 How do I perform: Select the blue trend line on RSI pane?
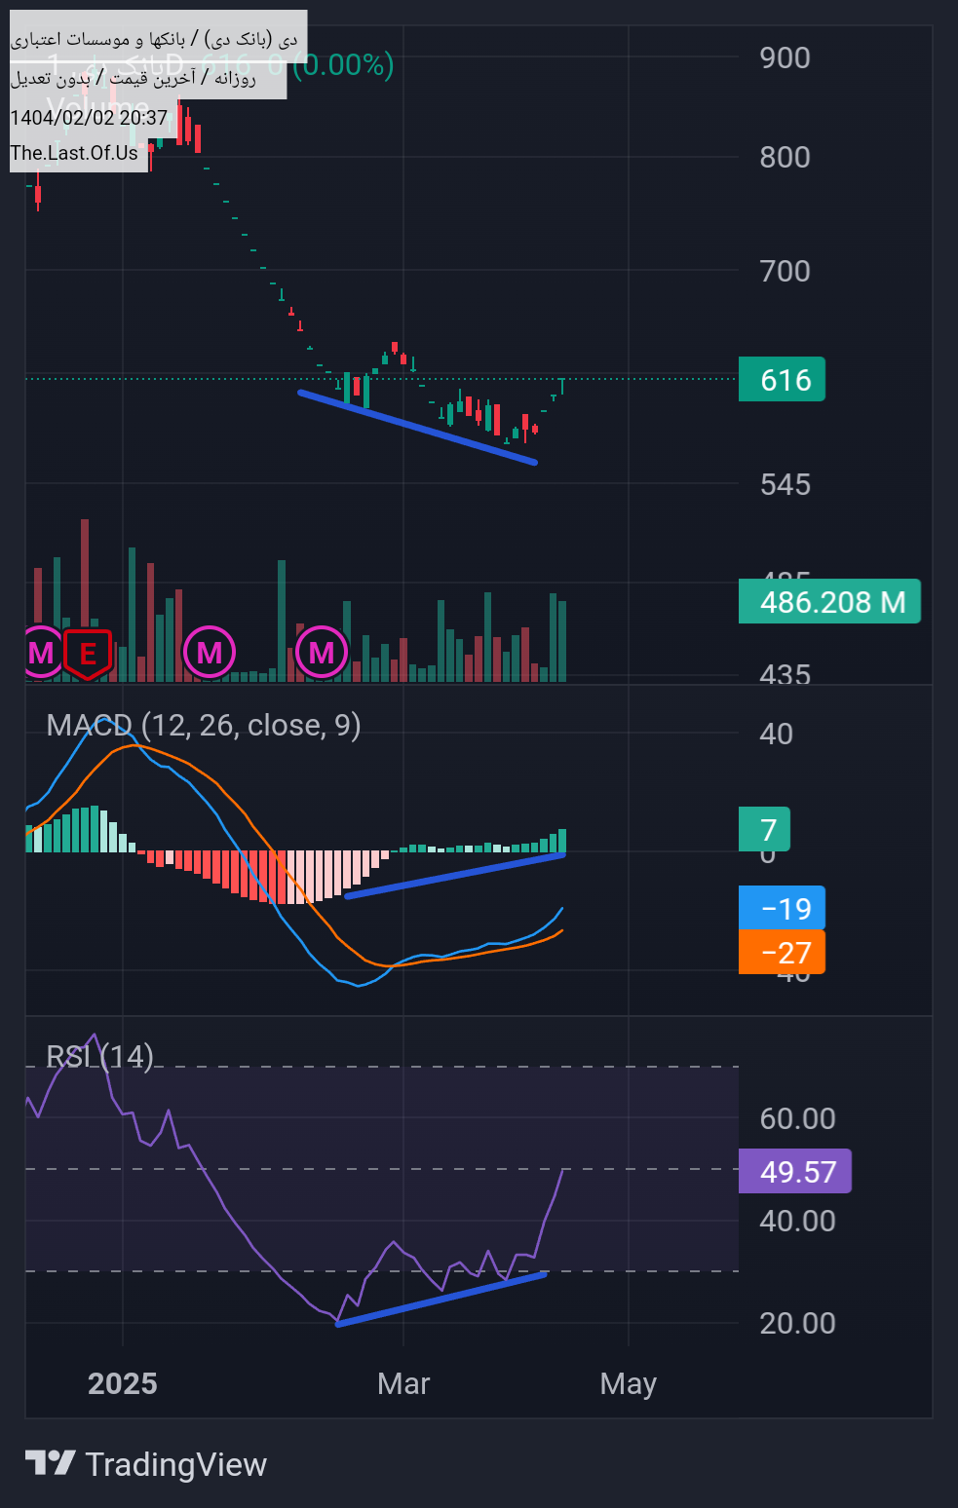click(x=441, y=1299)
